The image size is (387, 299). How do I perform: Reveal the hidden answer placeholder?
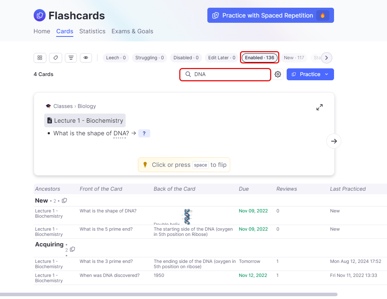point(144,134)
